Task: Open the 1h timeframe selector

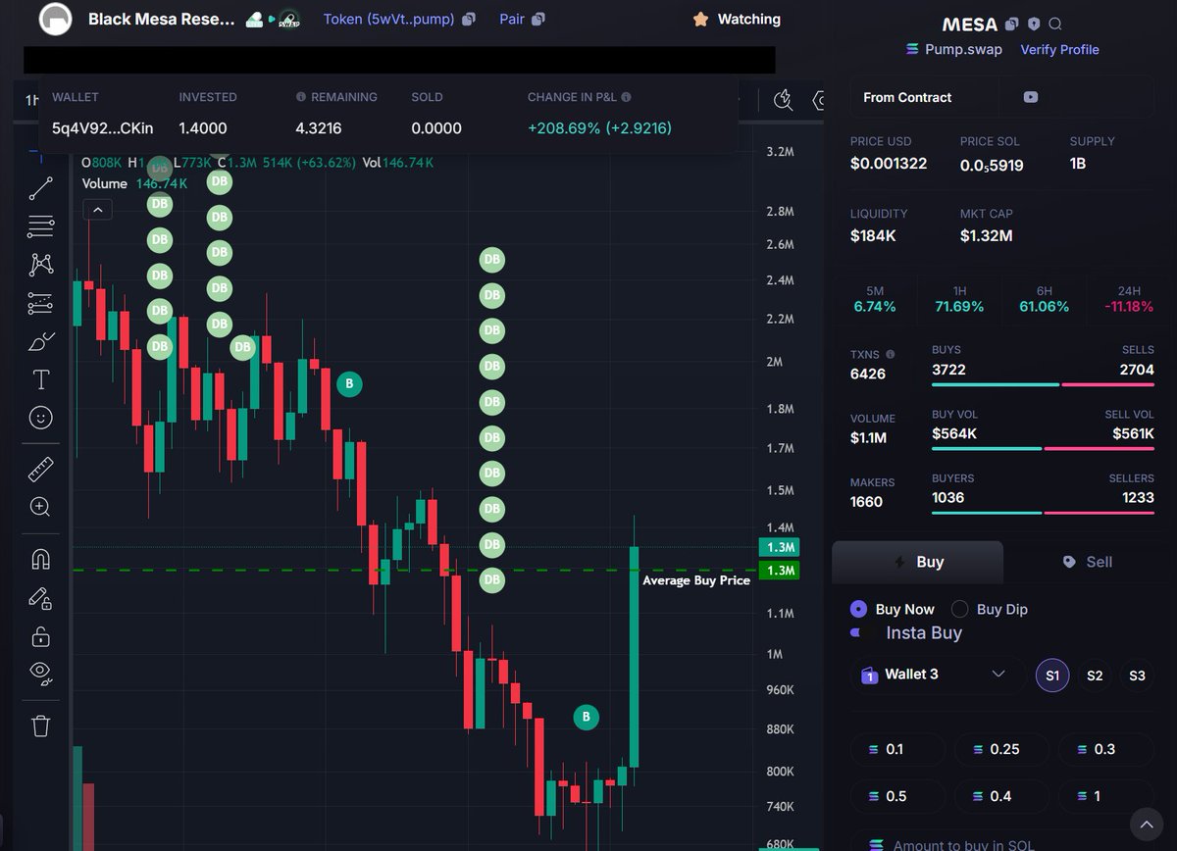Action: (x=32, y=99)
